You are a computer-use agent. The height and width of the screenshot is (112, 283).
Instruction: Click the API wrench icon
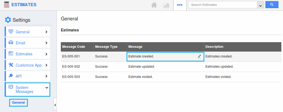click(x=11, y=76)
